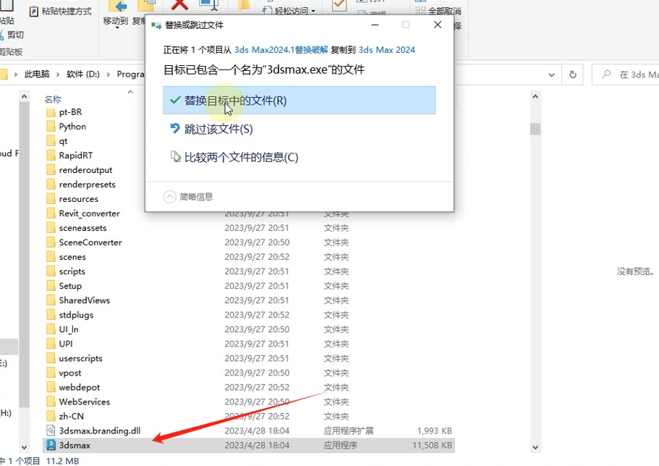Select resources folder
Image resolution: width=659 pixels, height=466 pixels.
[78, 199]
